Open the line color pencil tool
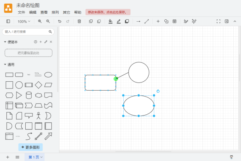Viewport: 241px width, 161px height. (x=118, y=21)
